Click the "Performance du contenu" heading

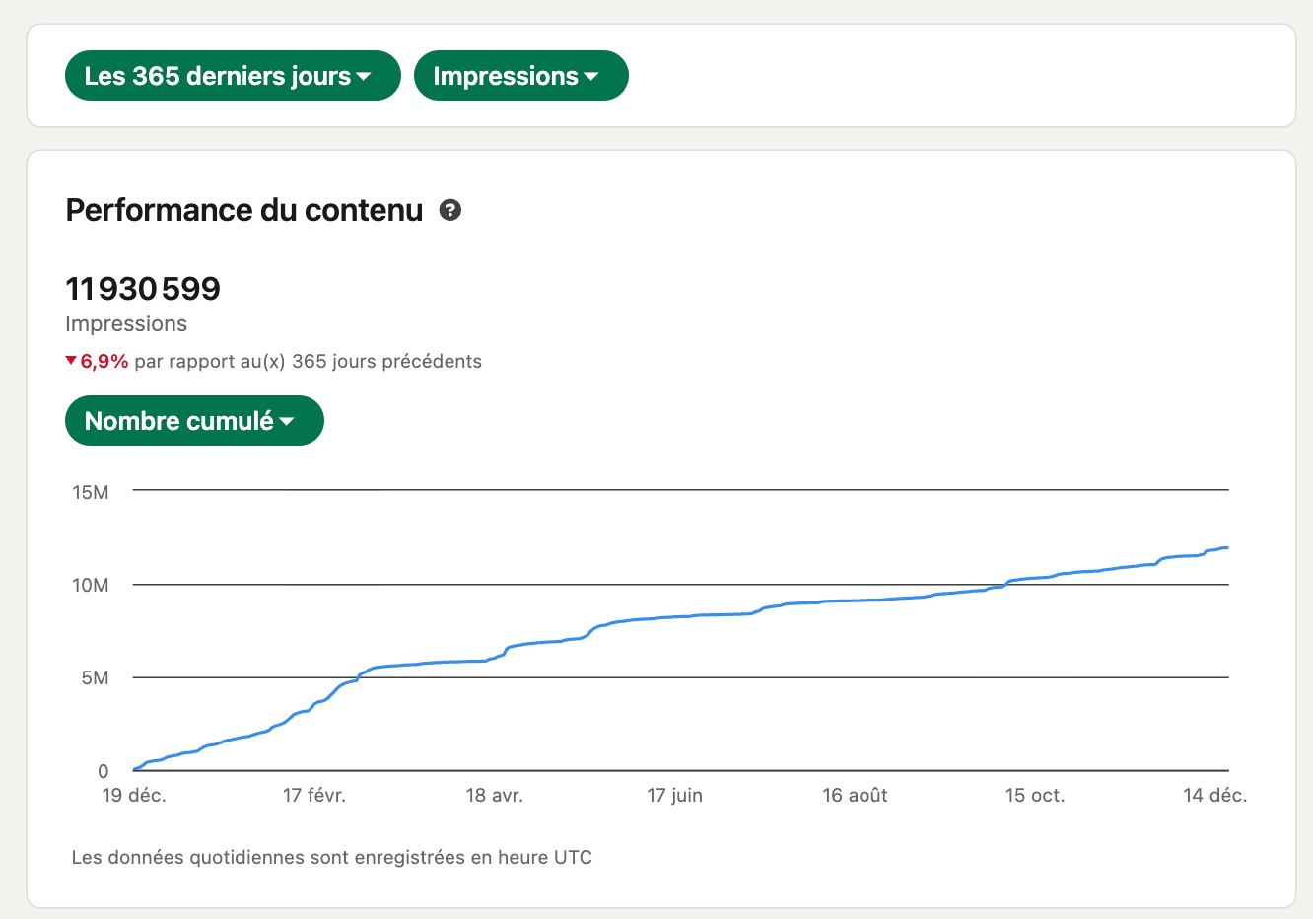coord(243,210)
